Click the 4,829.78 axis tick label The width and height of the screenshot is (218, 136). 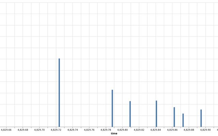coord(106,130)
